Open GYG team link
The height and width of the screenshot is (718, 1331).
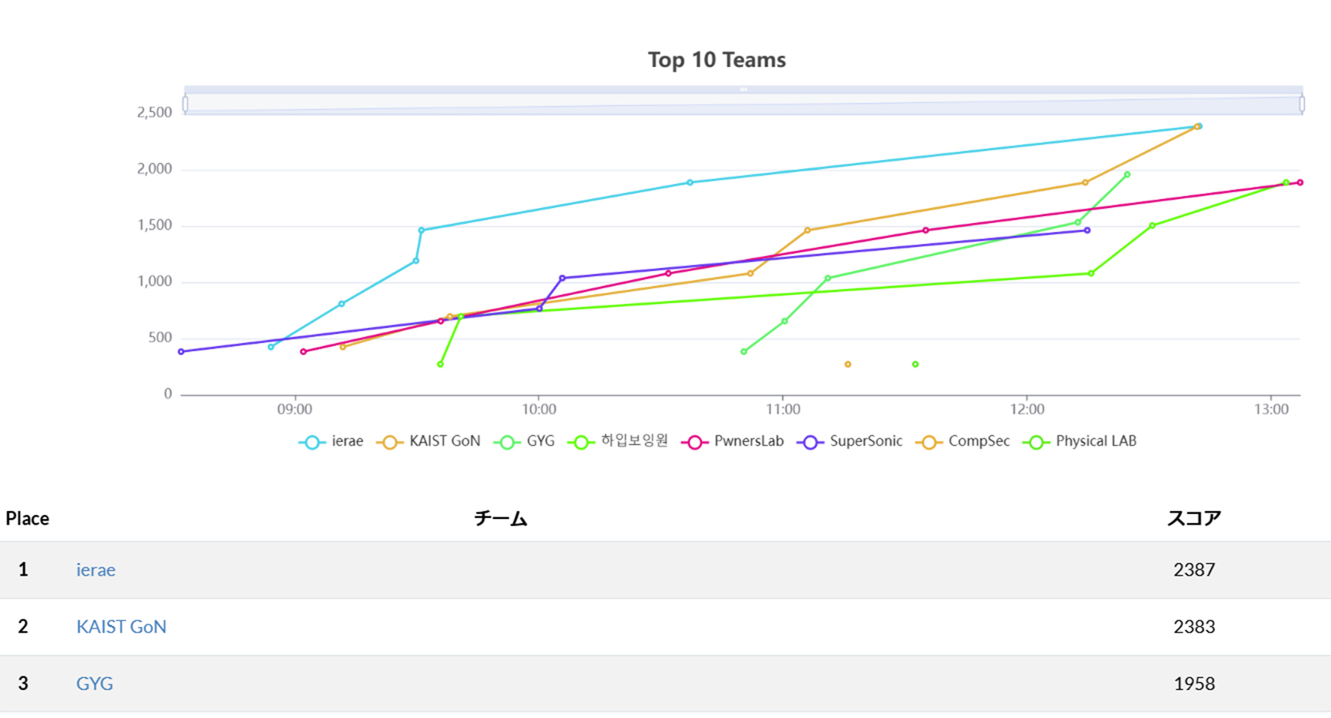point(94,684)
